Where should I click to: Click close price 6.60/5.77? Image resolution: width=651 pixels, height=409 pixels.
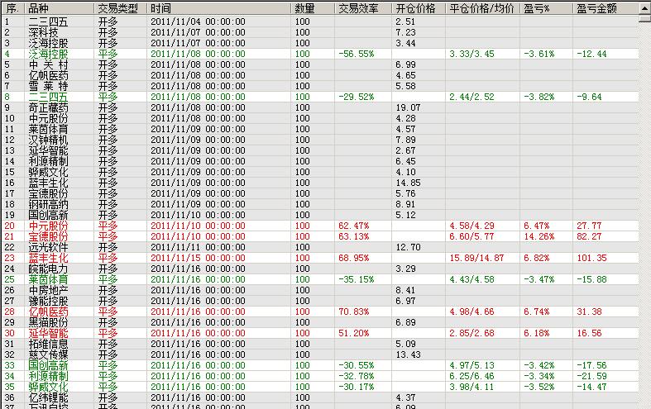[x=472, y=237]
